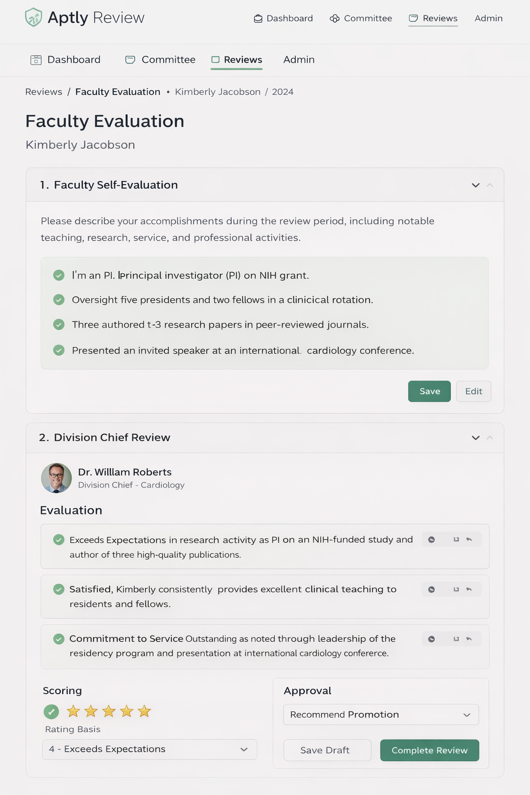Click the Complete Review button
The height and width of the screenshot is (795, 530).
click(430, 750)
